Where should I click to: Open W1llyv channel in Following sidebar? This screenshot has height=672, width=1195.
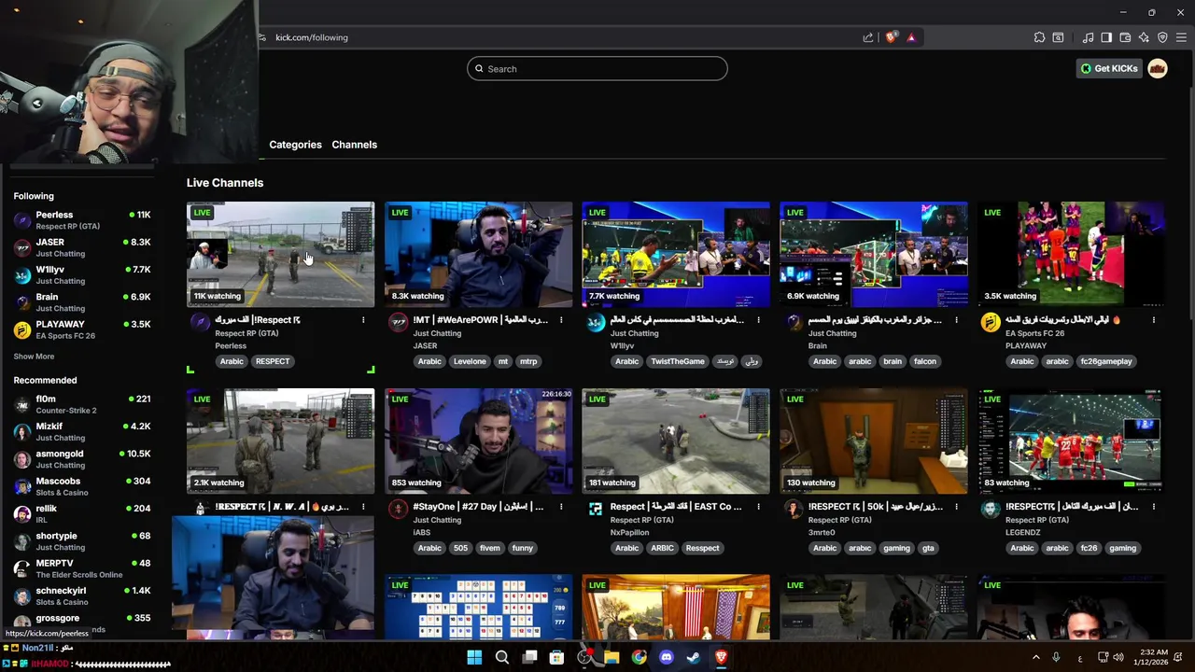pyautogui.click(x=82, y=274)
